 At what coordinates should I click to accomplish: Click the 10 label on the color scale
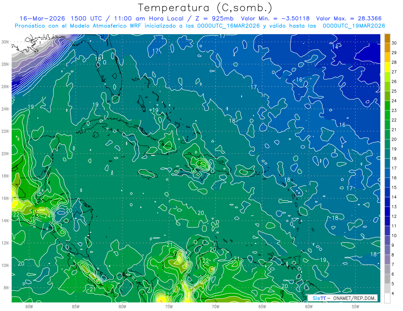(395, 236)
